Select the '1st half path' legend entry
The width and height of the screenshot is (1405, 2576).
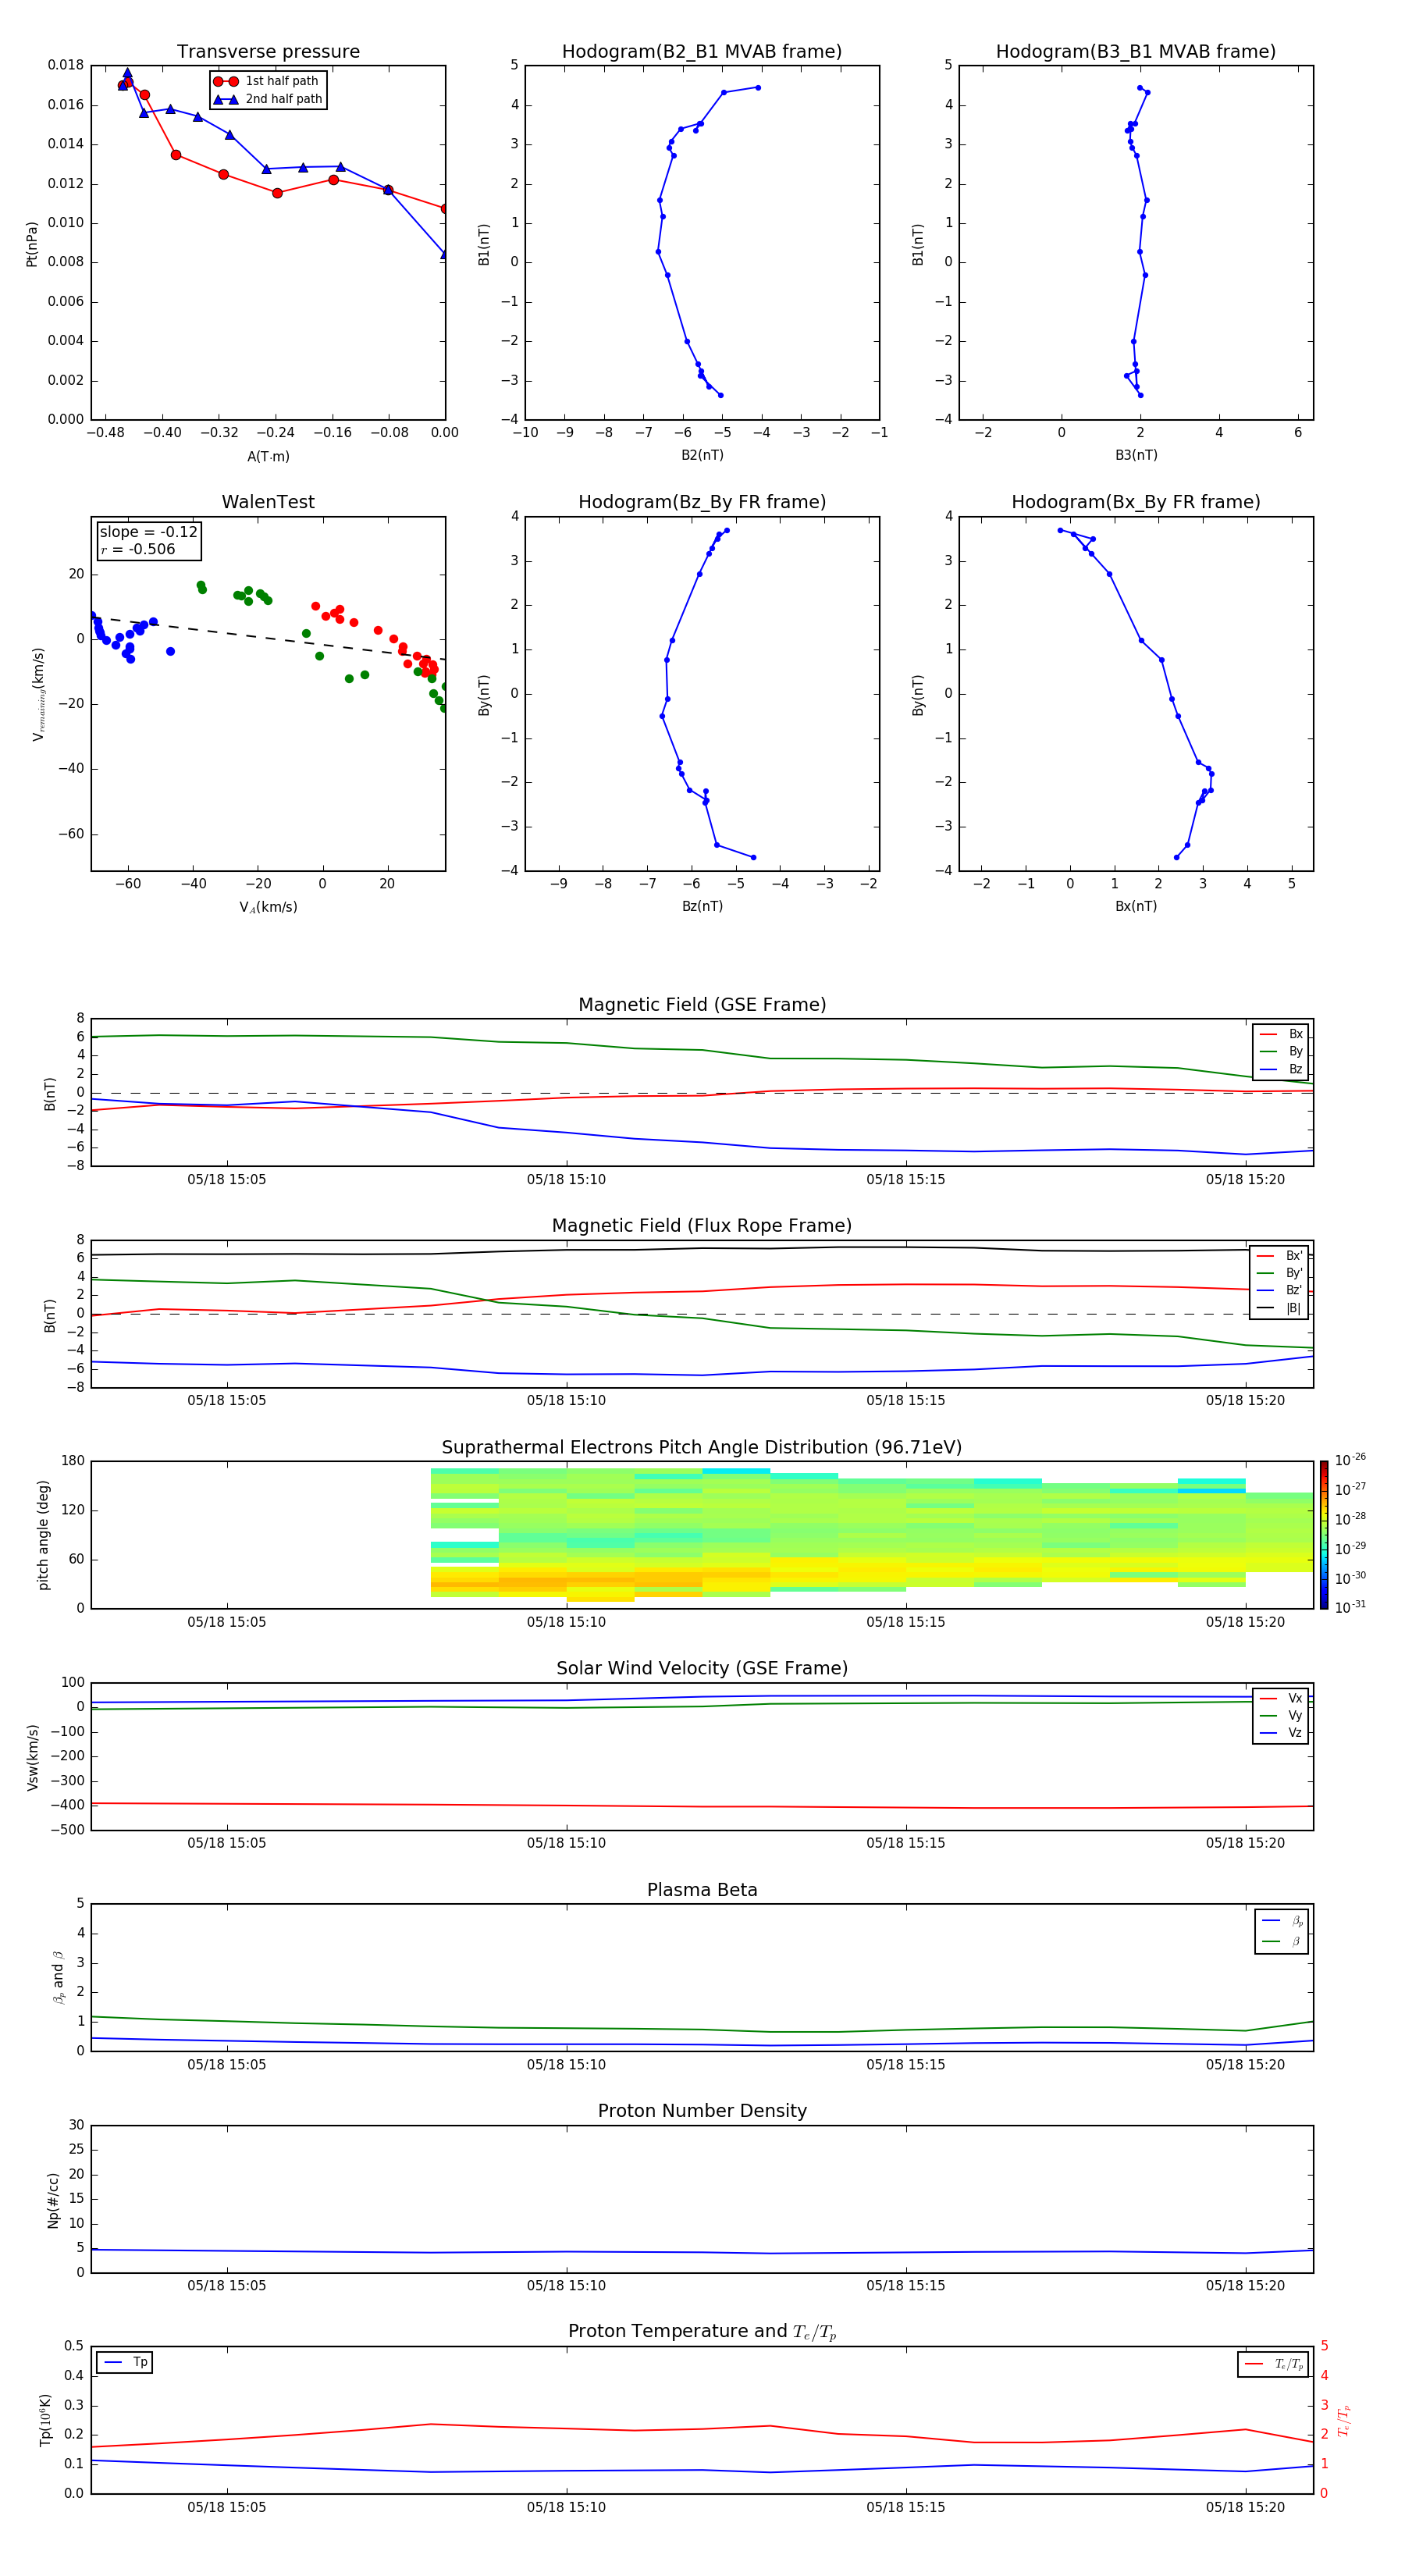(266, 81)
